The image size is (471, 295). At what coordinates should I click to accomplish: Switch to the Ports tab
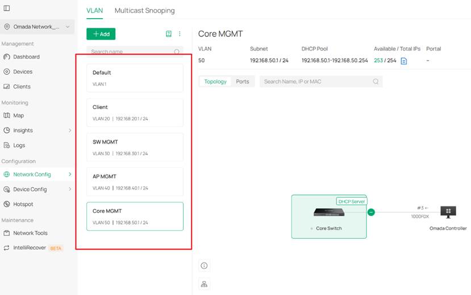point(243,82)
